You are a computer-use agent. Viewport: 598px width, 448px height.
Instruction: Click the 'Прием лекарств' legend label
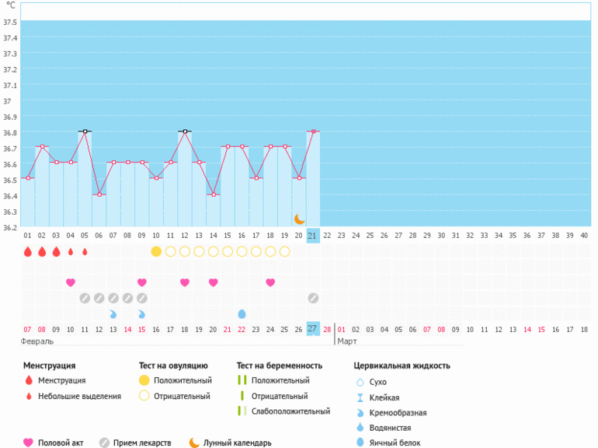click(x=144, y=443)
